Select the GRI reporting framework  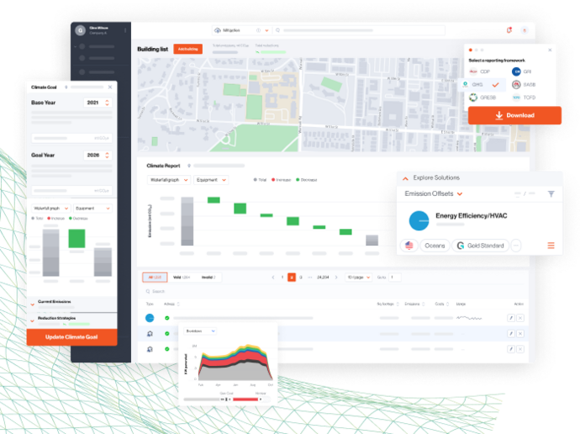pos(522,71)
